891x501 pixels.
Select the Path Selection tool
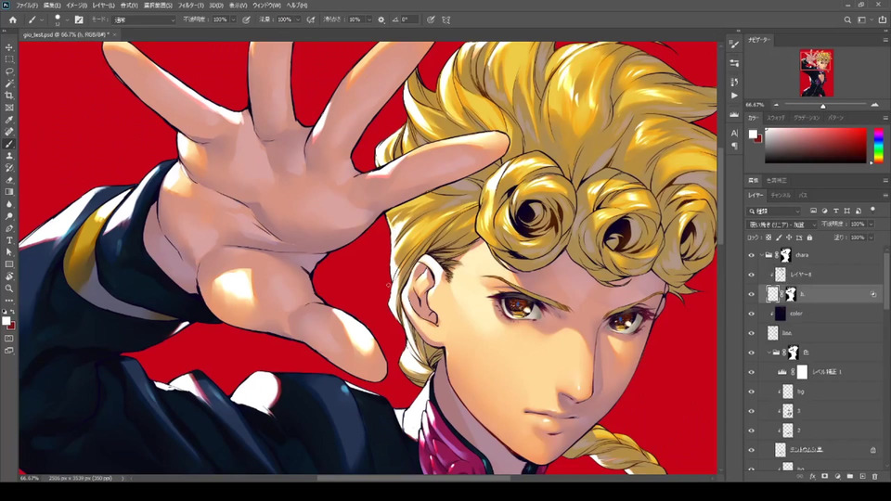9,252
